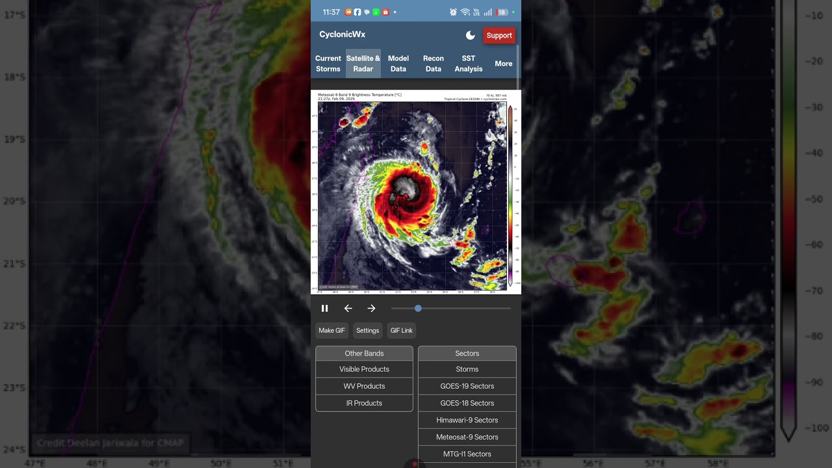Click the red Support button
The width and height of the screenshot is (832, 468).
tap(499, 35)
